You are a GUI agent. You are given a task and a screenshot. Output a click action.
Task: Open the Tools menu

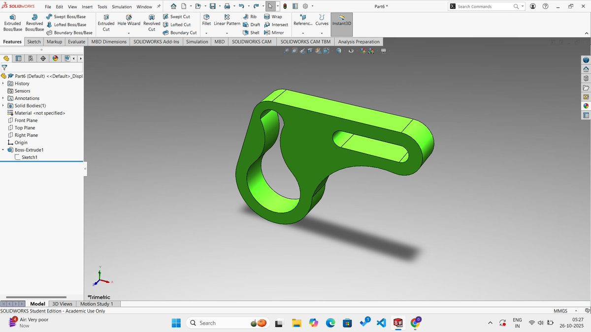(x=102, y=7)
